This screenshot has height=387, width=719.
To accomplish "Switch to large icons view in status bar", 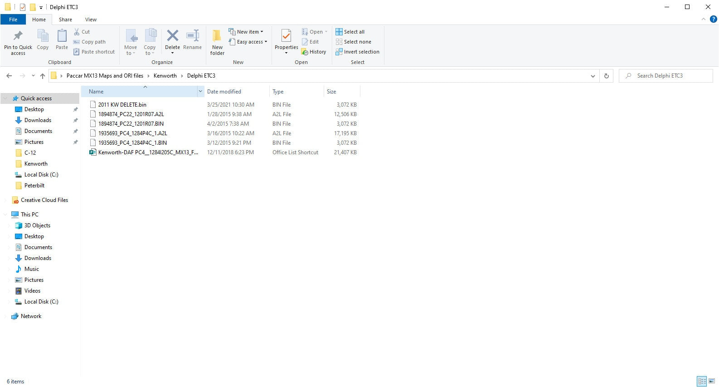I will tap(712, 381).
